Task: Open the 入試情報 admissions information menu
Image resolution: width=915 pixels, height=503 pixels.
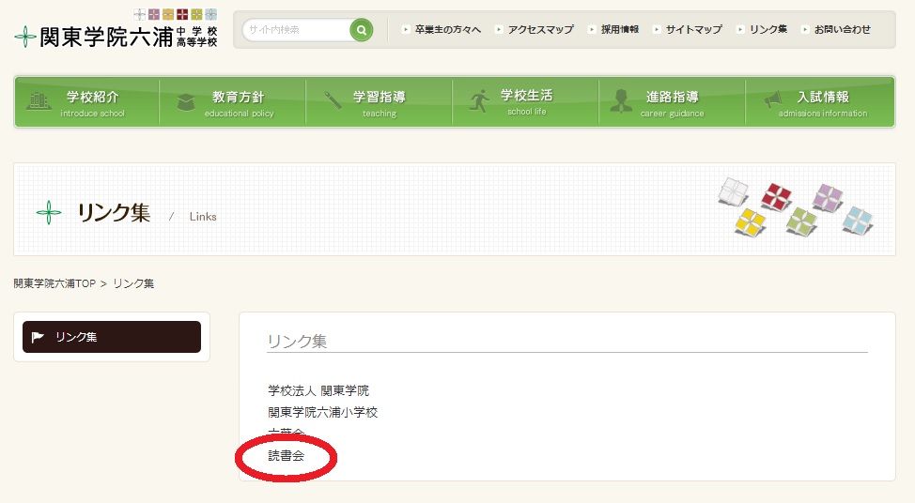Action: point(820,101)
